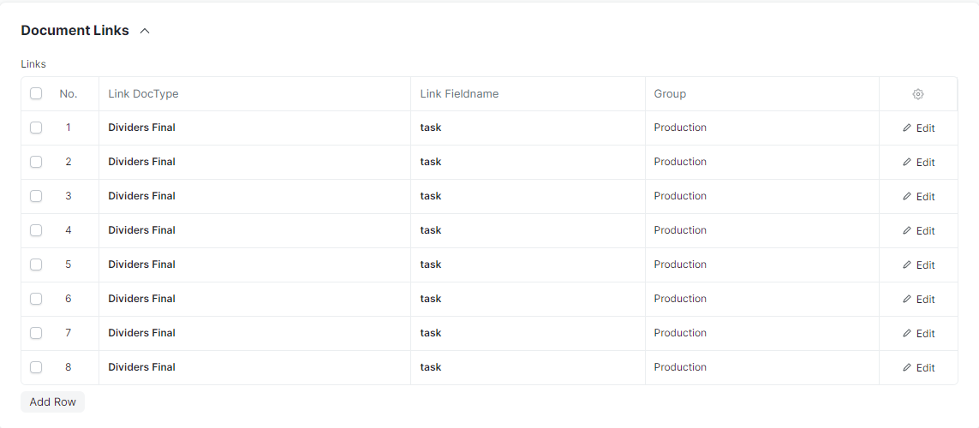
Task: Click row number 1 in the No. column
Action: click(x=68, y=128)
